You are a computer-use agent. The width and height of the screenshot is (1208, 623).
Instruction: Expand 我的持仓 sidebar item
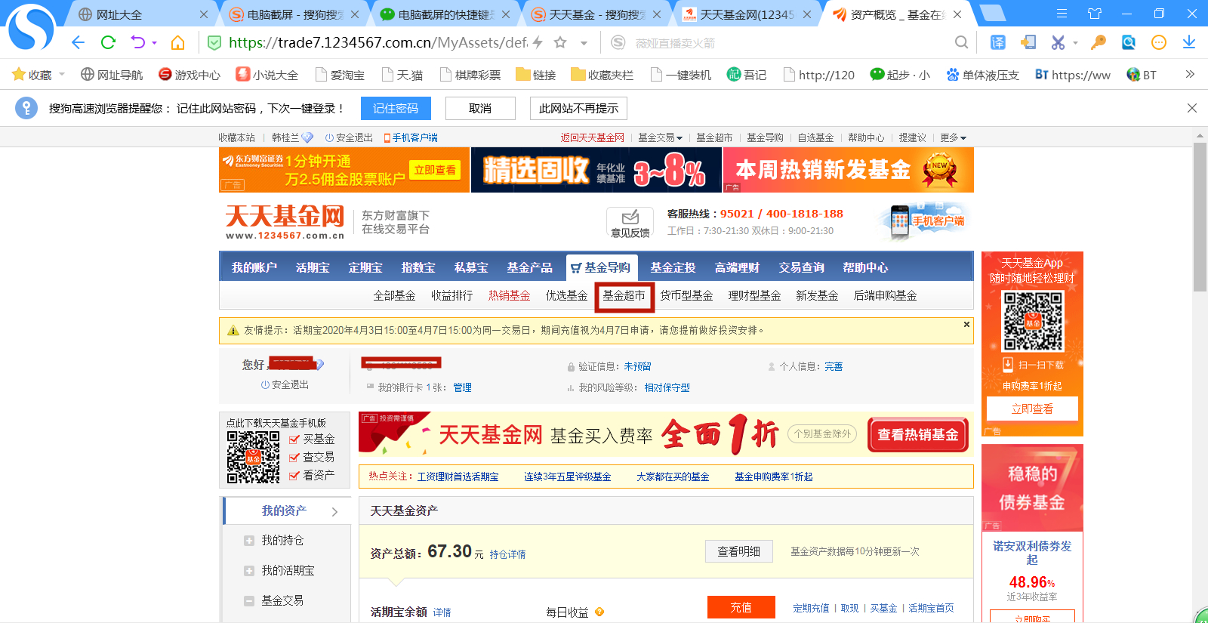(x=249, y=541)
